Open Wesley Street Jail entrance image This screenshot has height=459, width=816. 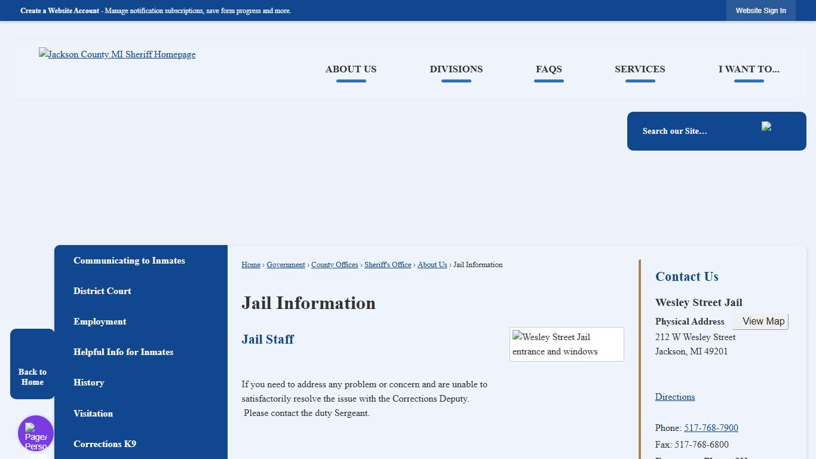[x=566, y=344]
